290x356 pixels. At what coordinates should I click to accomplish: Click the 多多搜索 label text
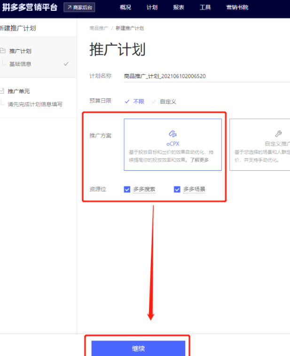(x=144, y=189)
